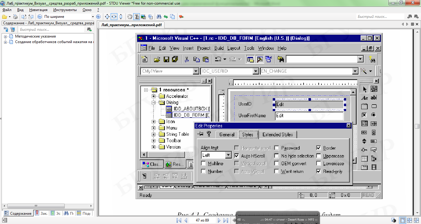
Task: Select the fit page height icon
Action: 121,17
